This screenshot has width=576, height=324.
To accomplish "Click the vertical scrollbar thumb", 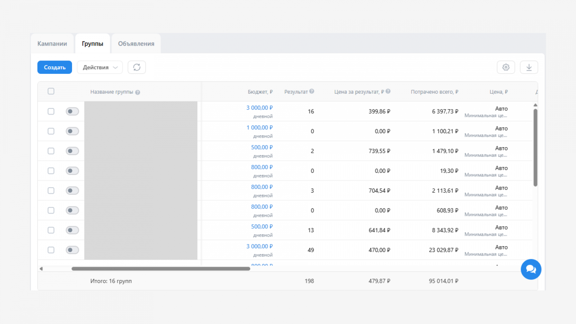I will pos(535,148).
